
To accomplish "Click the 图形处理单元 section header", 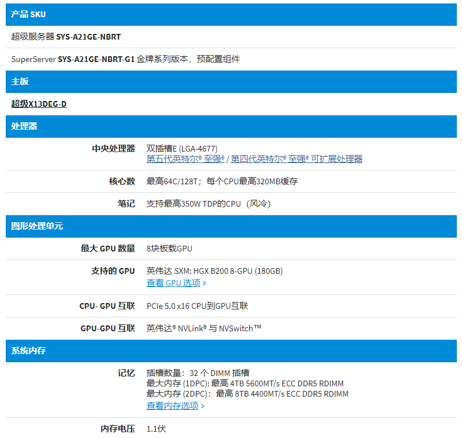I will point(232,226).
